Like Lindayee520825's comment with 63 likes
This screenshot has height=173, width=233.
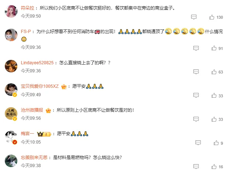pos(214,72)
